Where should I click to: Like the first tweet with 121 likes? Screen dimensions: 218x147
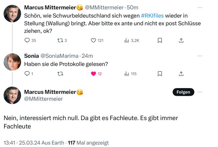tap(94, 40)
